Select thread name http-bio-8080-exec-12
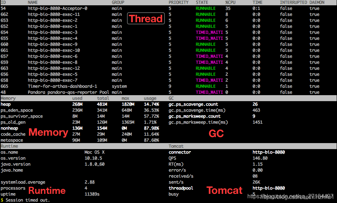 tap(54, 68)
